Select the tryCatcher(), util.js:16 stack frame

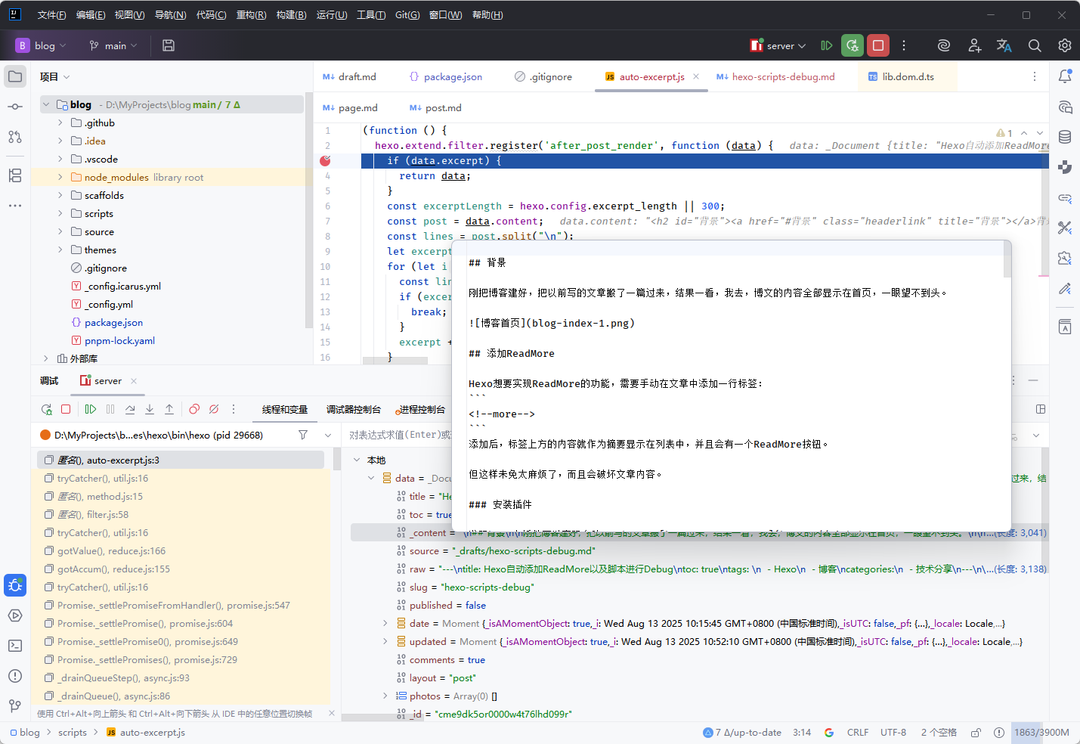point(103,479)
